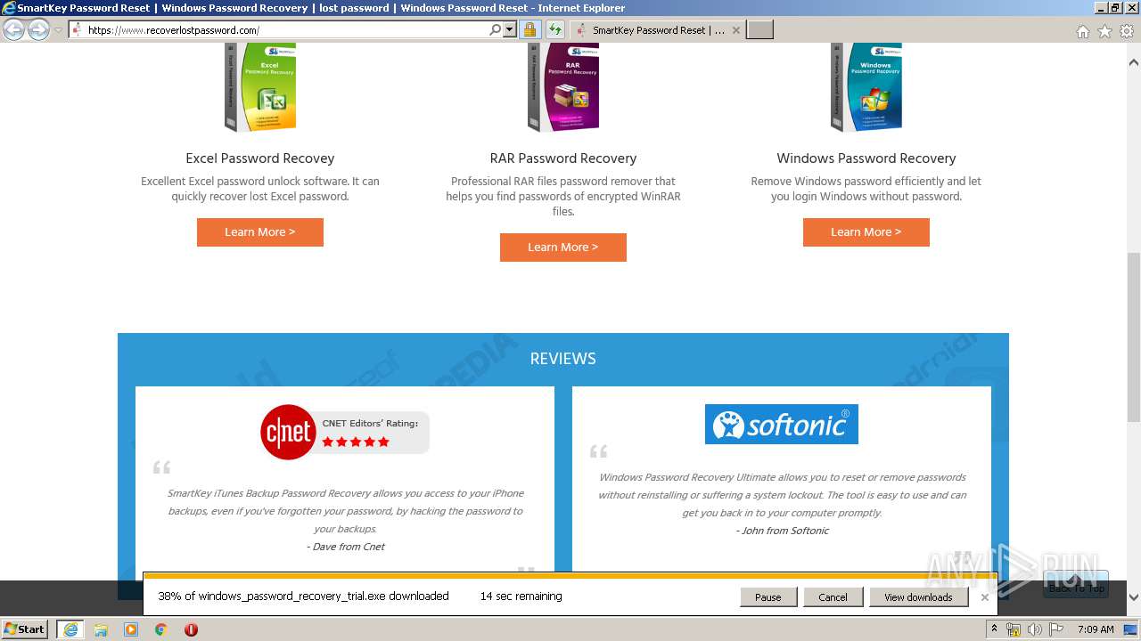Click the Back To Top button

[x=1076, y=584]
